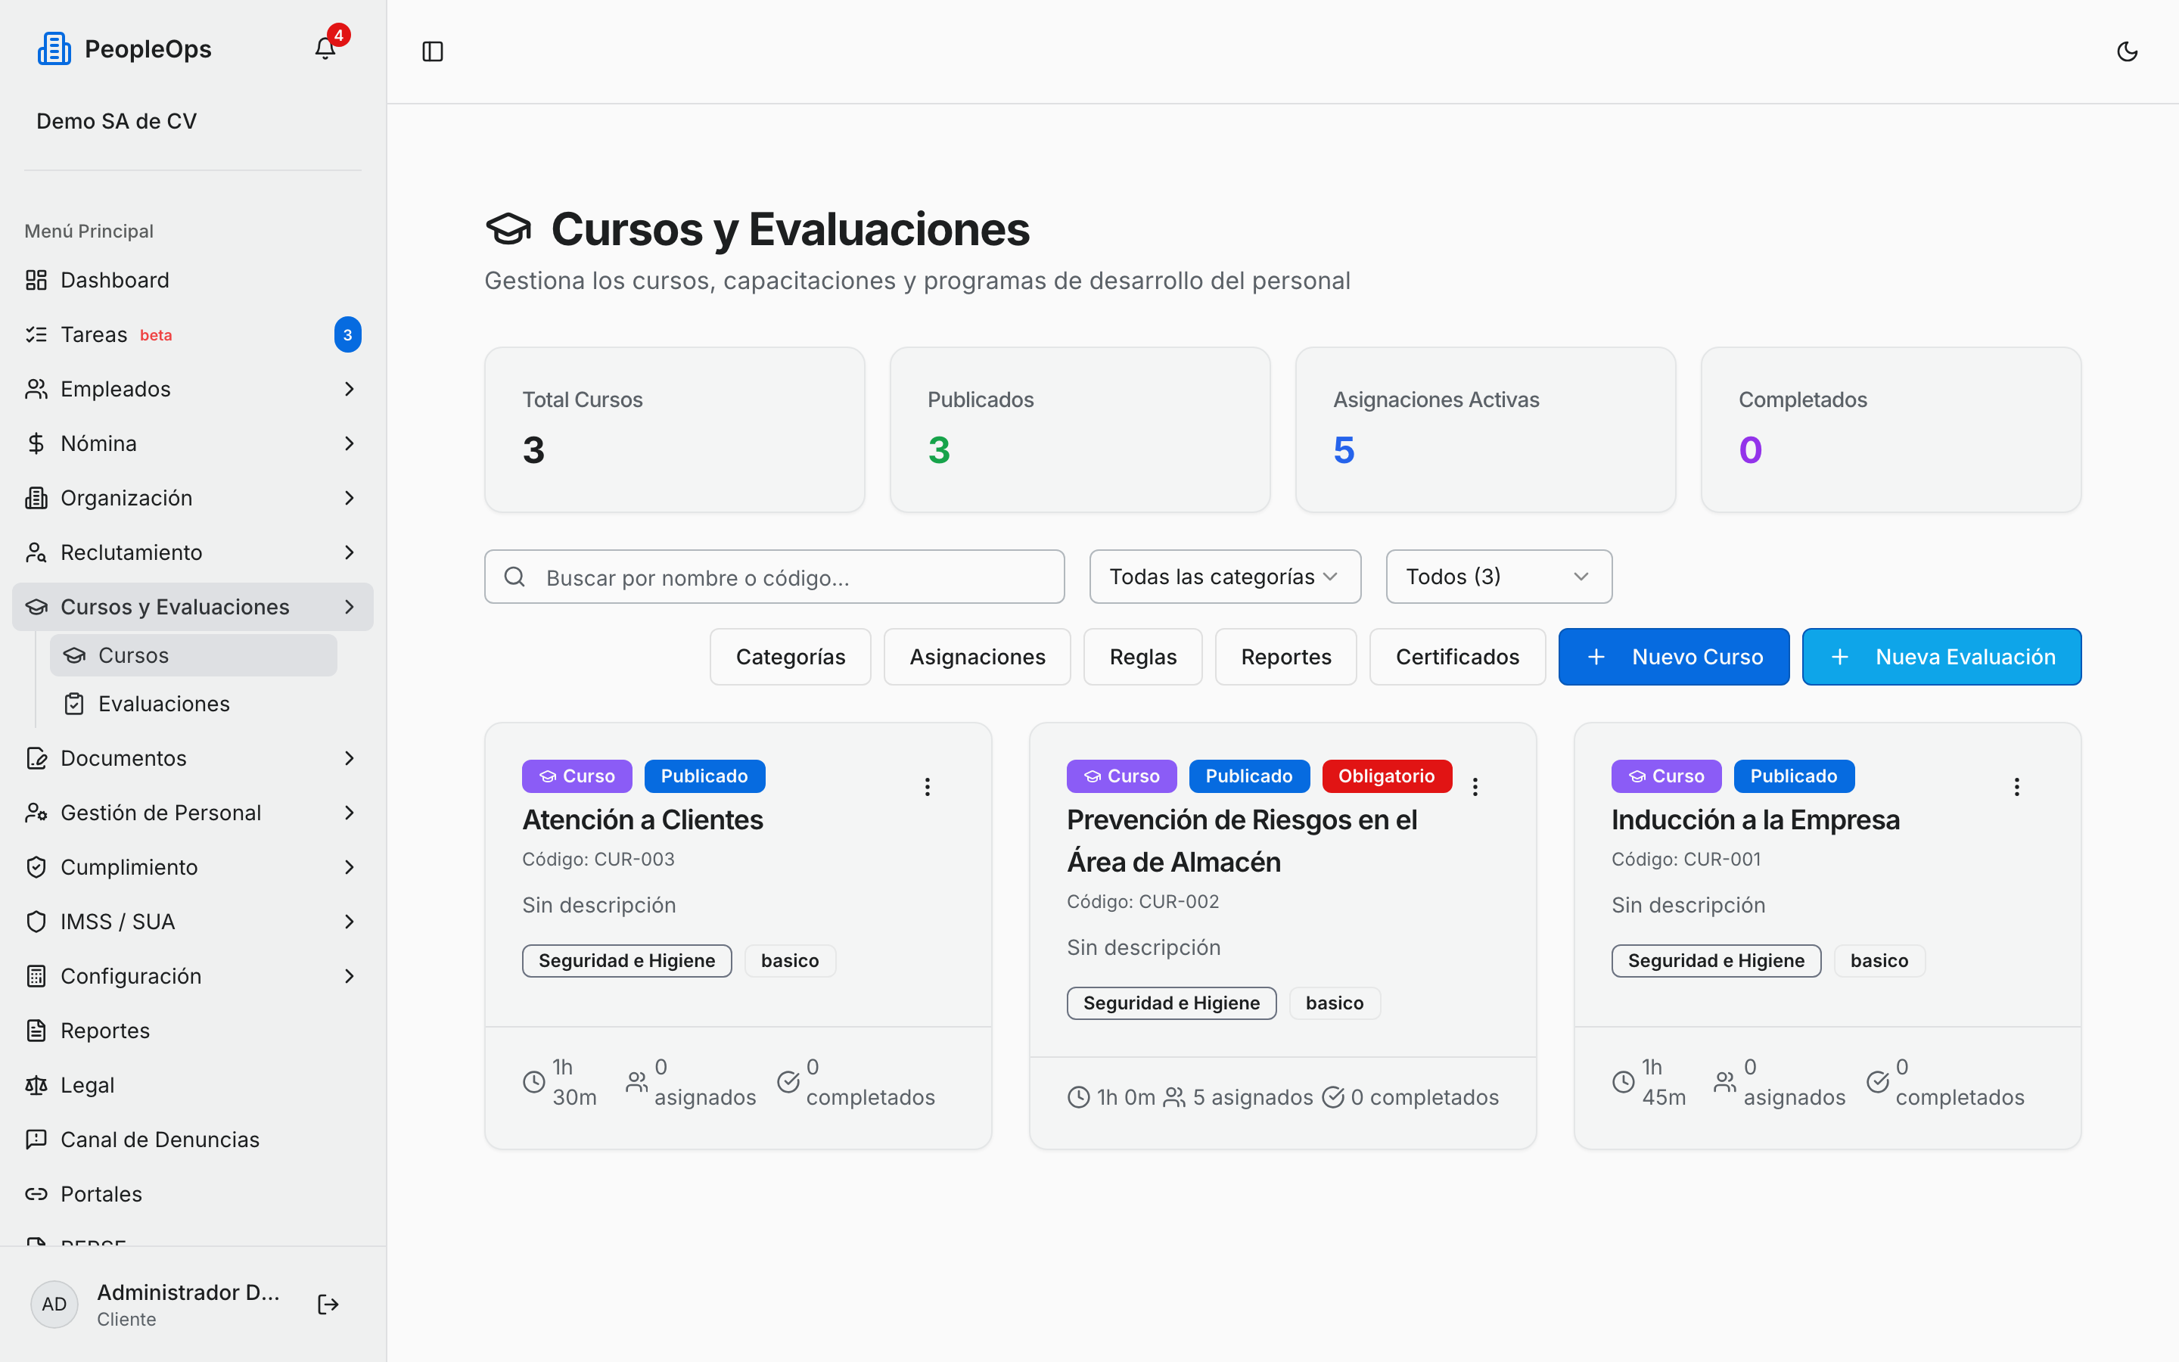Click the Reportes document icon in sidebar
Screen dimensions: 2179x1362
(36, 1031)
